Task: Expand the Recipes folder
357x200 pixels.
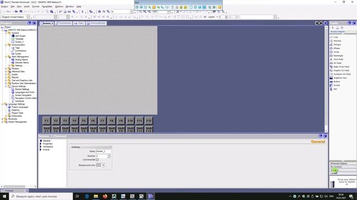Action: (x=6, y=68)
